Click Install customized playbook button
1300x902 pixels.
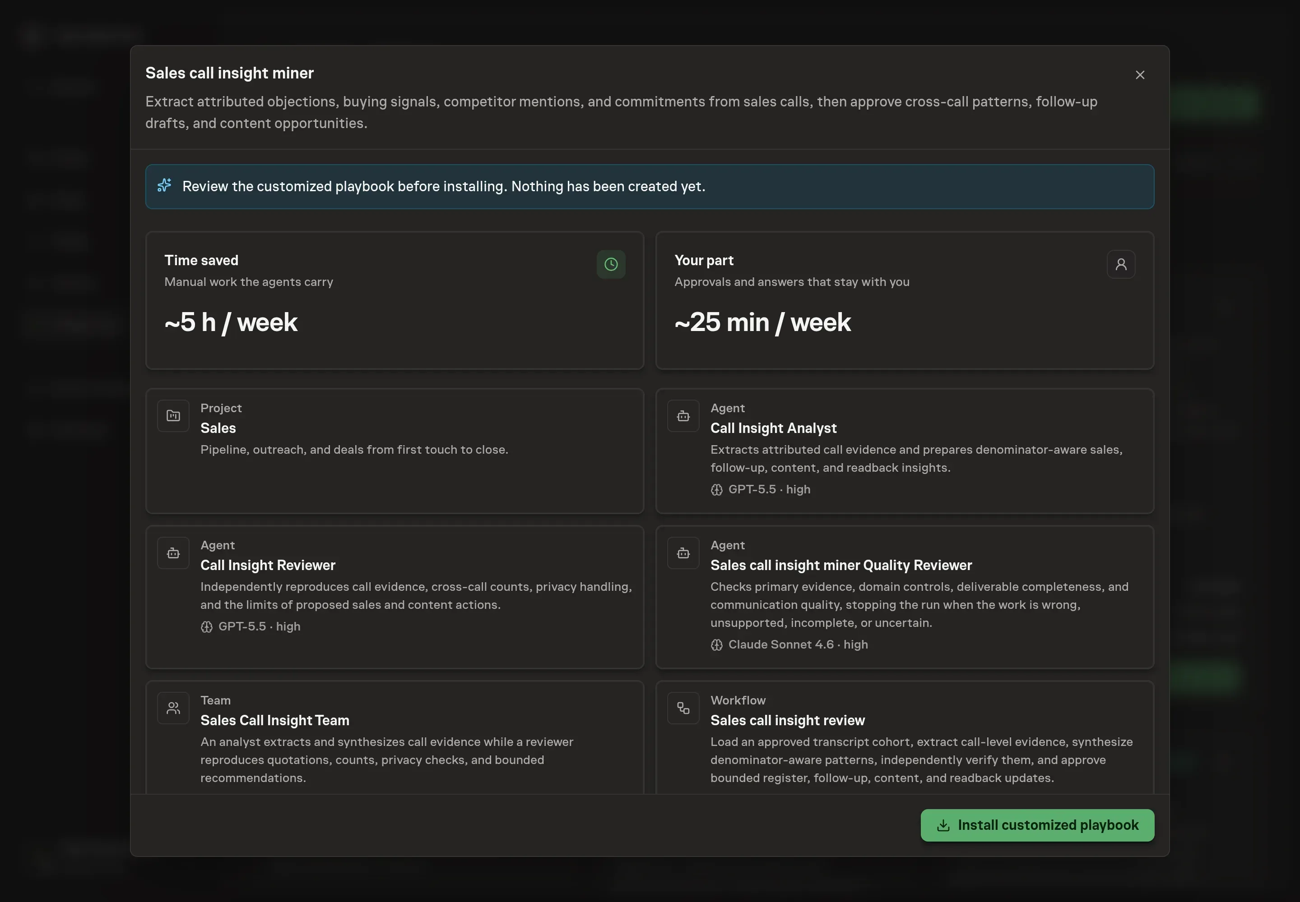pos(1037,825)
